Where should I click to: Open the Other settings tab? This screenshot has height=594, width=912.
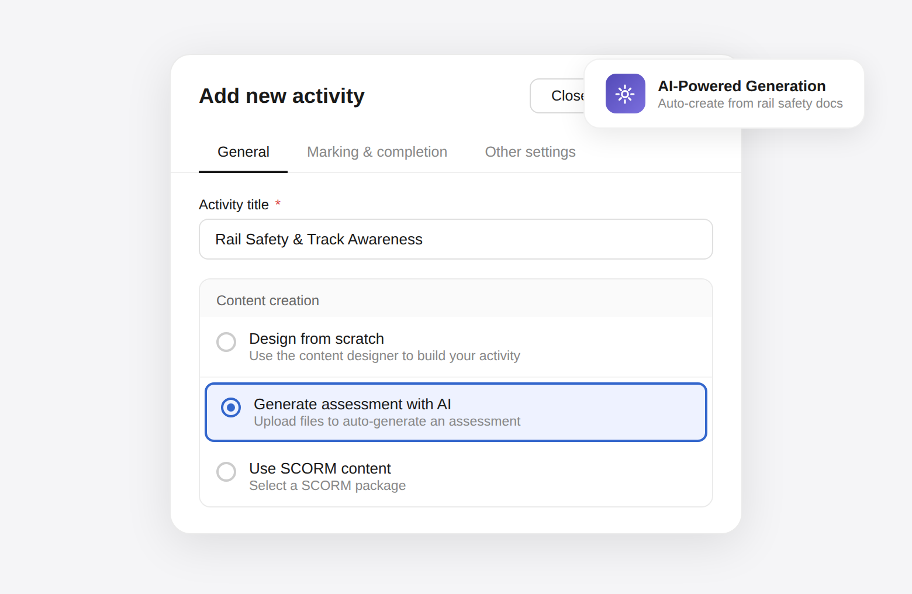pos(530,152)
